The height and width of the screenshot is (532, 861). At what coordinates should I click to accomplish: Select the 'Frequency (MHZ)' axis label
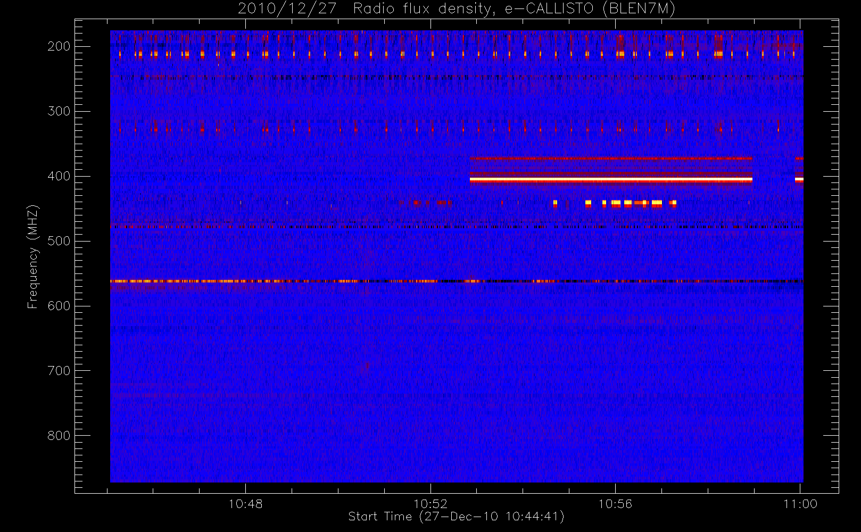(33, 256)
